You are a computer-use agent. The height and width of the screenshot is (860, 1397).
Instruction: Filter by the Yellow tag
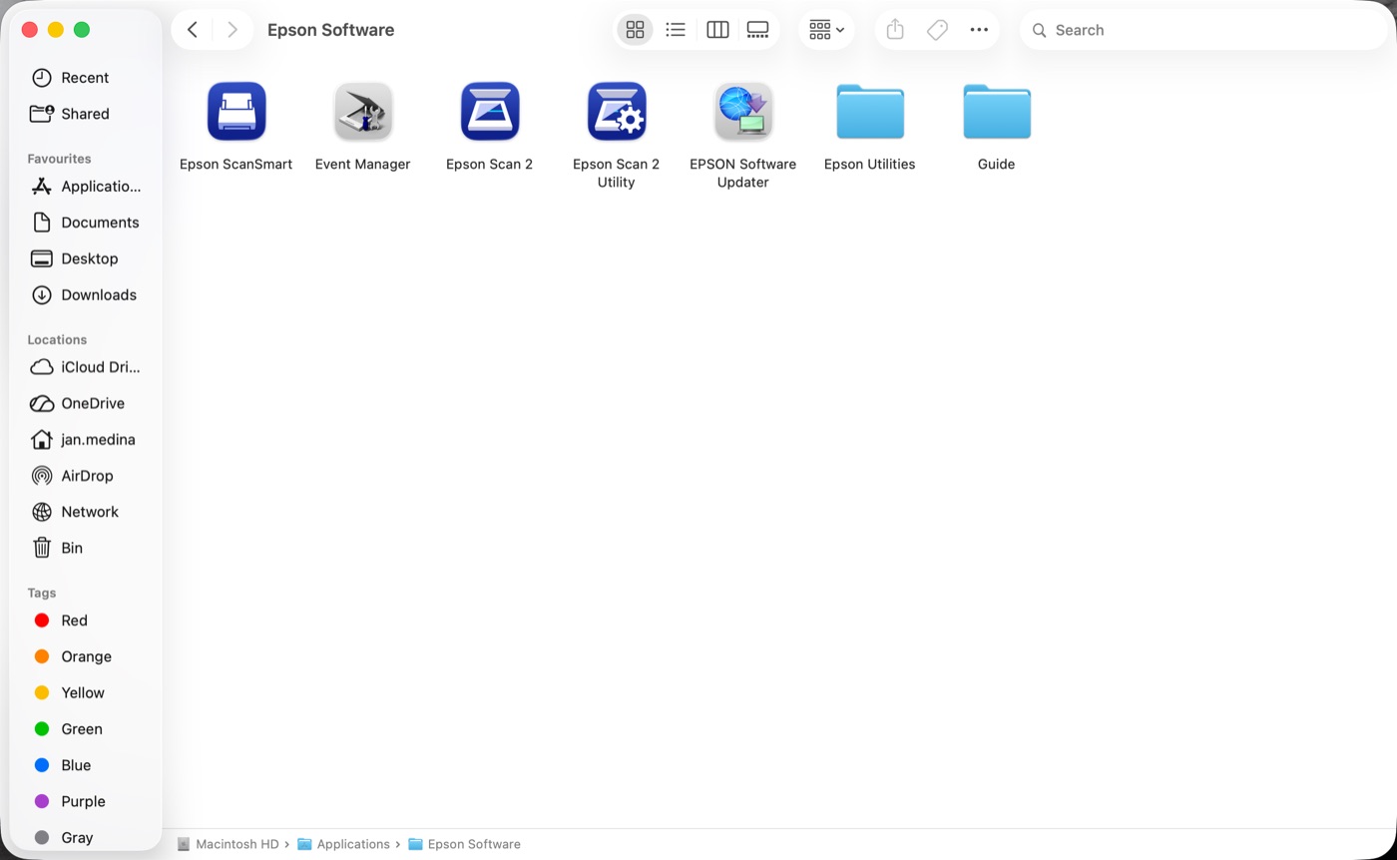(x=86, y=692)
